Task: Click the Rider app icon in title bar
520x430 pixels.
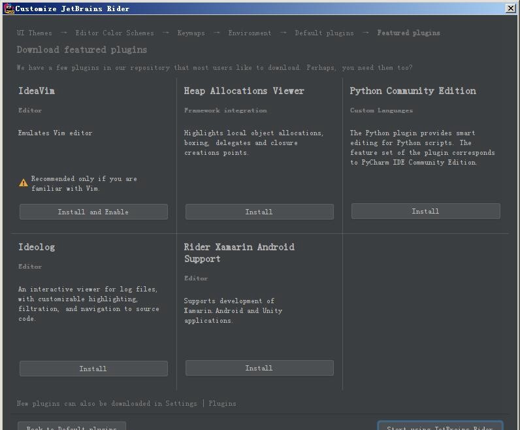Action: coord(9,8)
